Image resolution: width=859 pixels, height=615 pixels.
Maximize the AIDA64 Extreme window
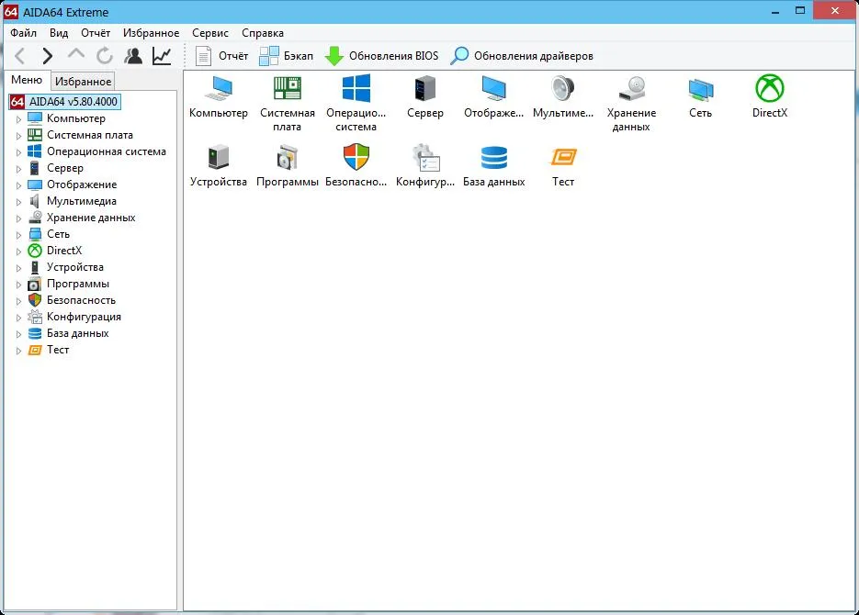click(x=800, y=10)
